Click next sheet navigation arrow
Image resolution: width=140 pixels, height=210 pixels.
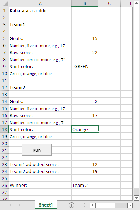pos(20,205)
